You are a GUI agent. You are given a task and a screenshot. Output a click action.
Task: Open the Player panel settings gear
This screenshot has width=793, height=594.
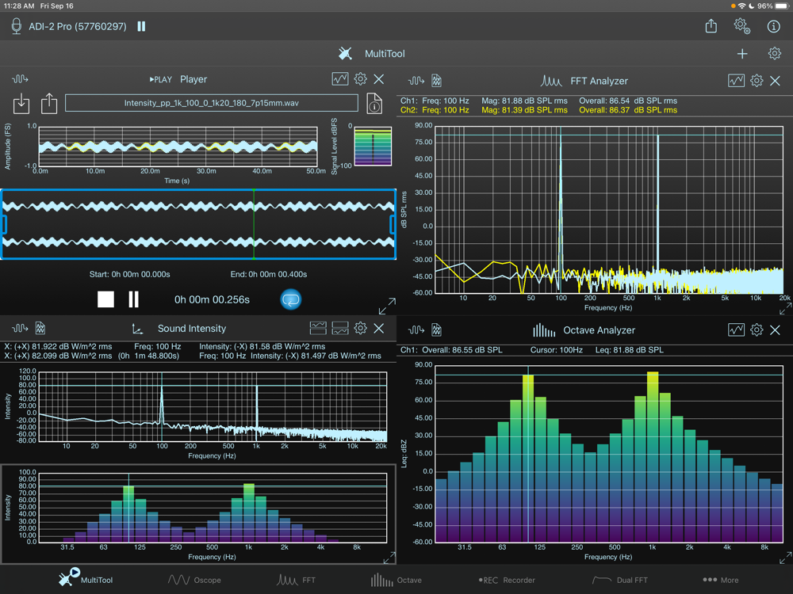coord(360,79)
